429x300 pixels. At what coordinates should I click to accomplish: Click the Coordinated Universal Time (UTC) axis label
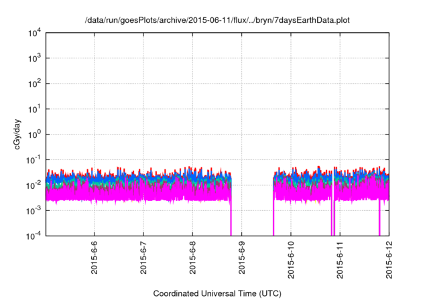[x=217, y=293]
